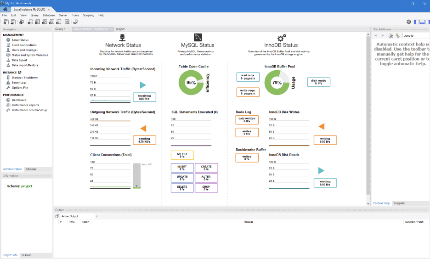Open Performance Reports in Navigator

coord(25,105)
